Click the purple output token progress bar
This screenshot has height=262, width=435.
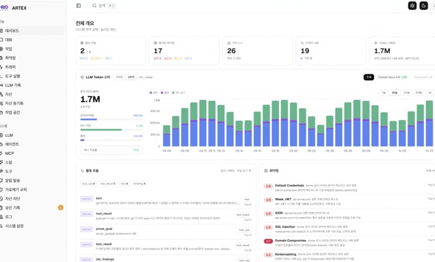coord(112,140)
